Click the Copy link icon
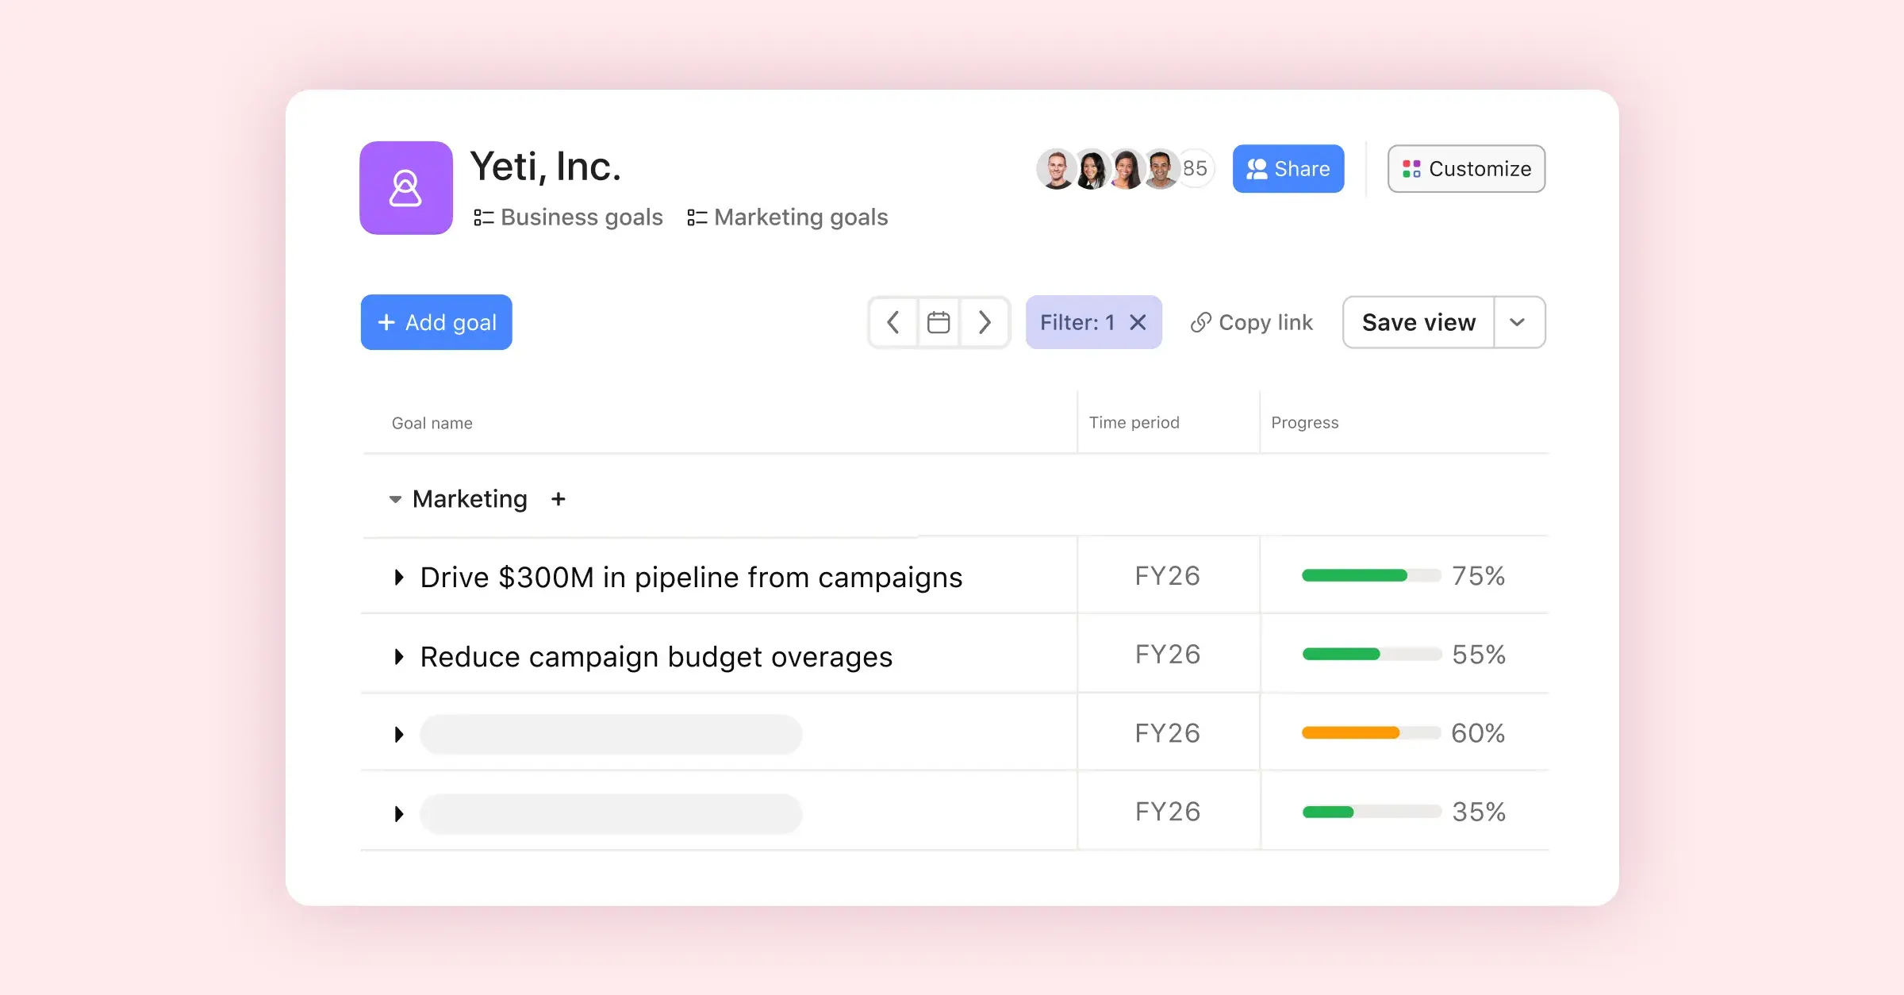 point(1201,322)
